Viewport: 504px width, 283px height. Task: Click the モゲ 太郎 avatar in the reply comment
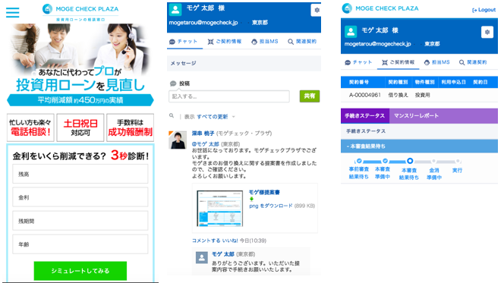click(x=202, y=257)
